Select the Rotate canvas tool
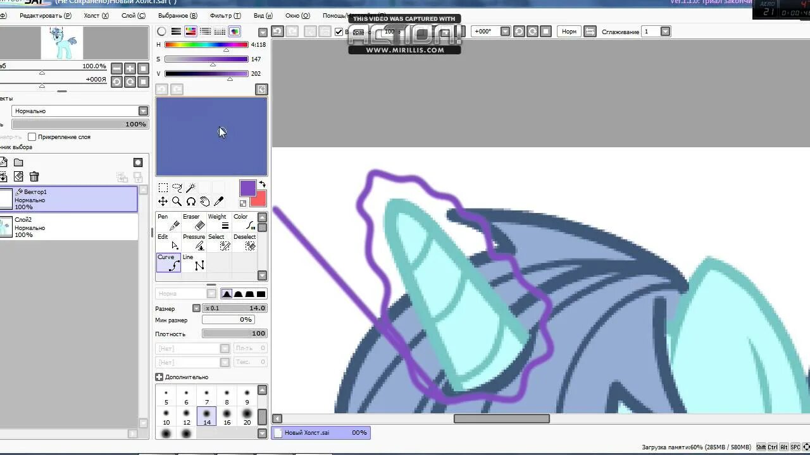 [190, 202]
